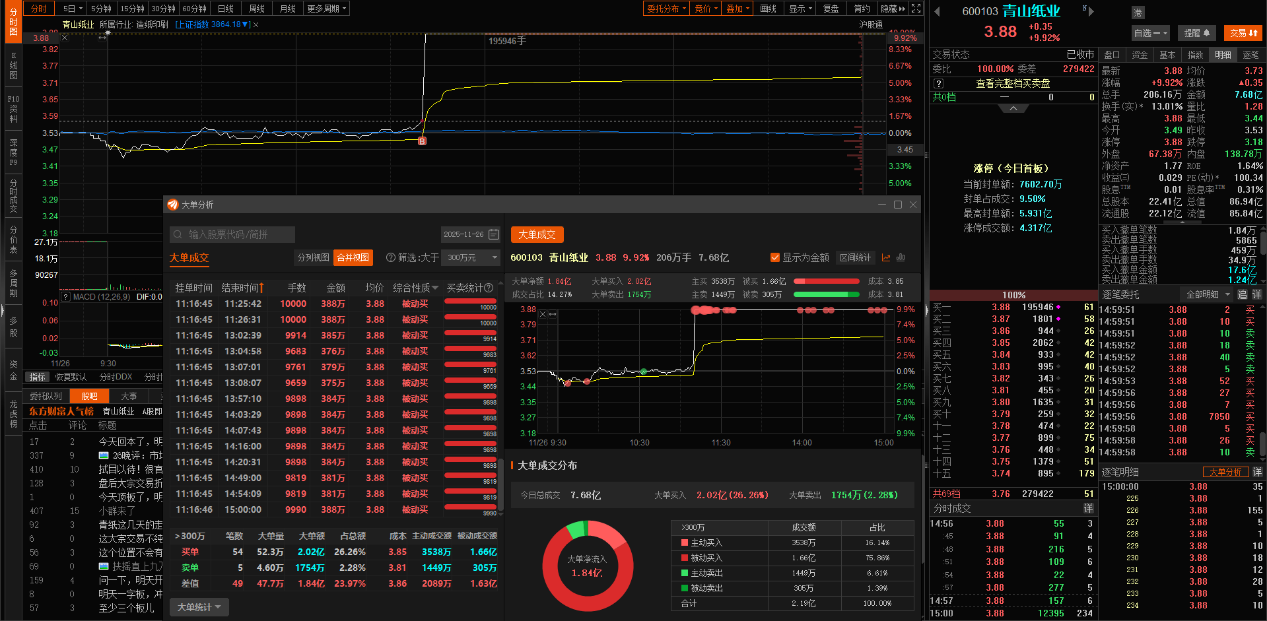Toggle 隐藏 side panel

(x=893, y=9)
